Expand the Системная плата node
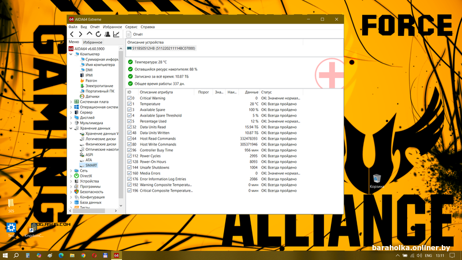The image size is (462, 260). 71,102
